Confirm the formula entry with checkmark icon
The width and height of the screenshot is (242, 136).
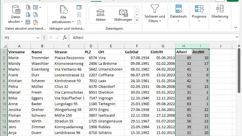[57, 38]
